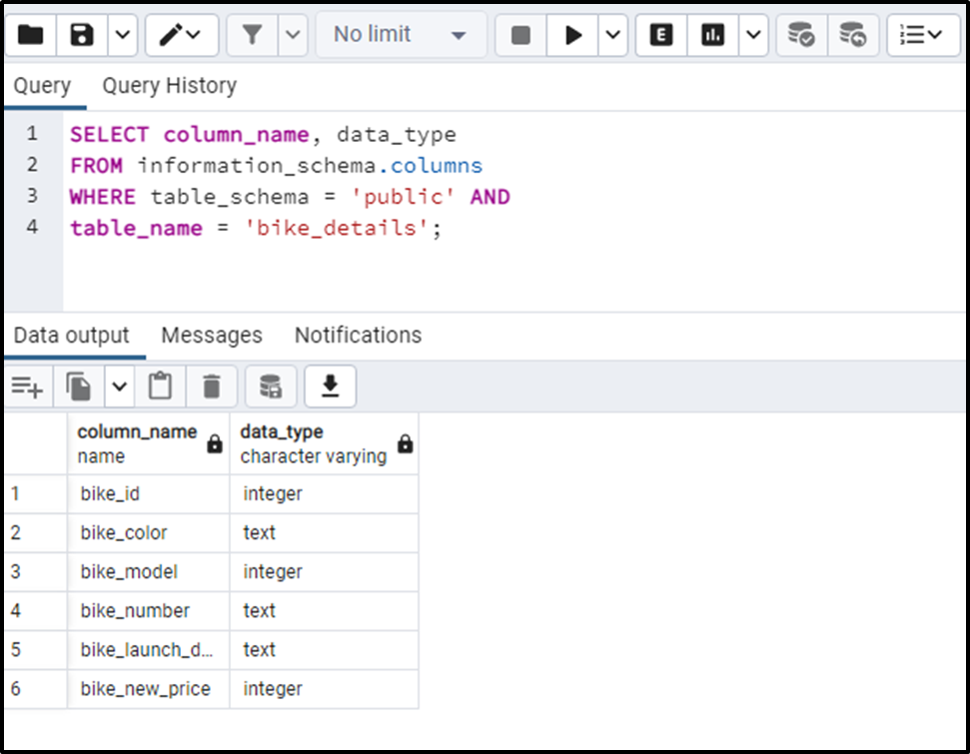The image size is (970, 754).
Task: Switch to the Query History tab
Action: tap(168, 86)
